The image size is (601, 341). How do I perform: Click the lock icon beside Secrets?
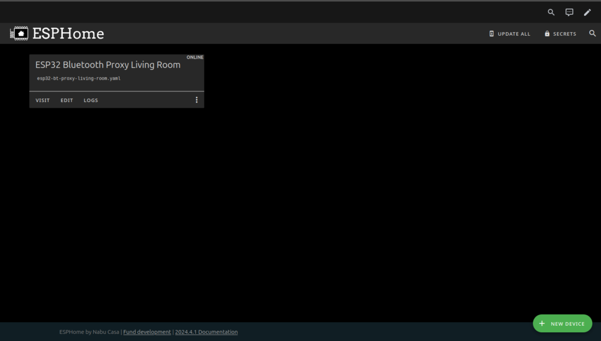[547, 34]
